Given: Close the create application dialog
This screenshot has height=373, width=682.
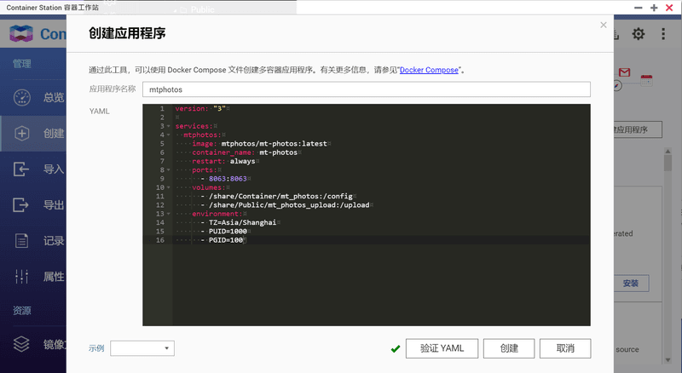Looking at the screenshot, I should point(604,25).
